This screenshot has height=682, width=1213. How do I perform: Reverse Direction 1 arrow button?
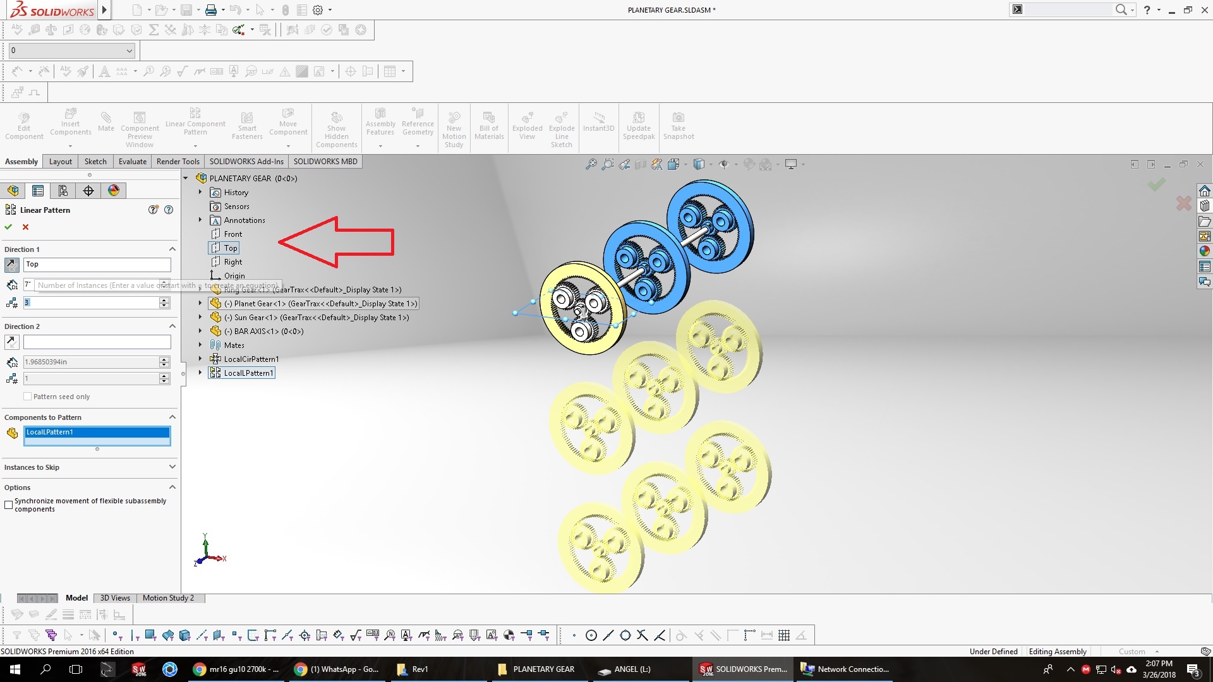(x=12, y=265)
